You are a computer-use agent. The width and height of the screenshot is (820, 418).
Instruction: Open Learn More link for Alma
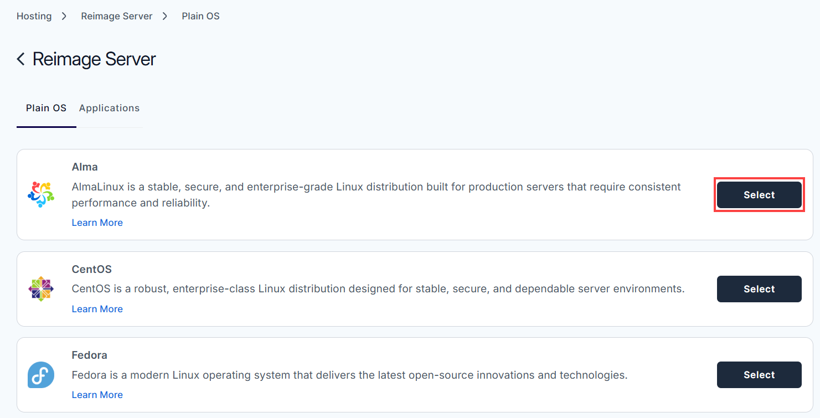[97, 223]
